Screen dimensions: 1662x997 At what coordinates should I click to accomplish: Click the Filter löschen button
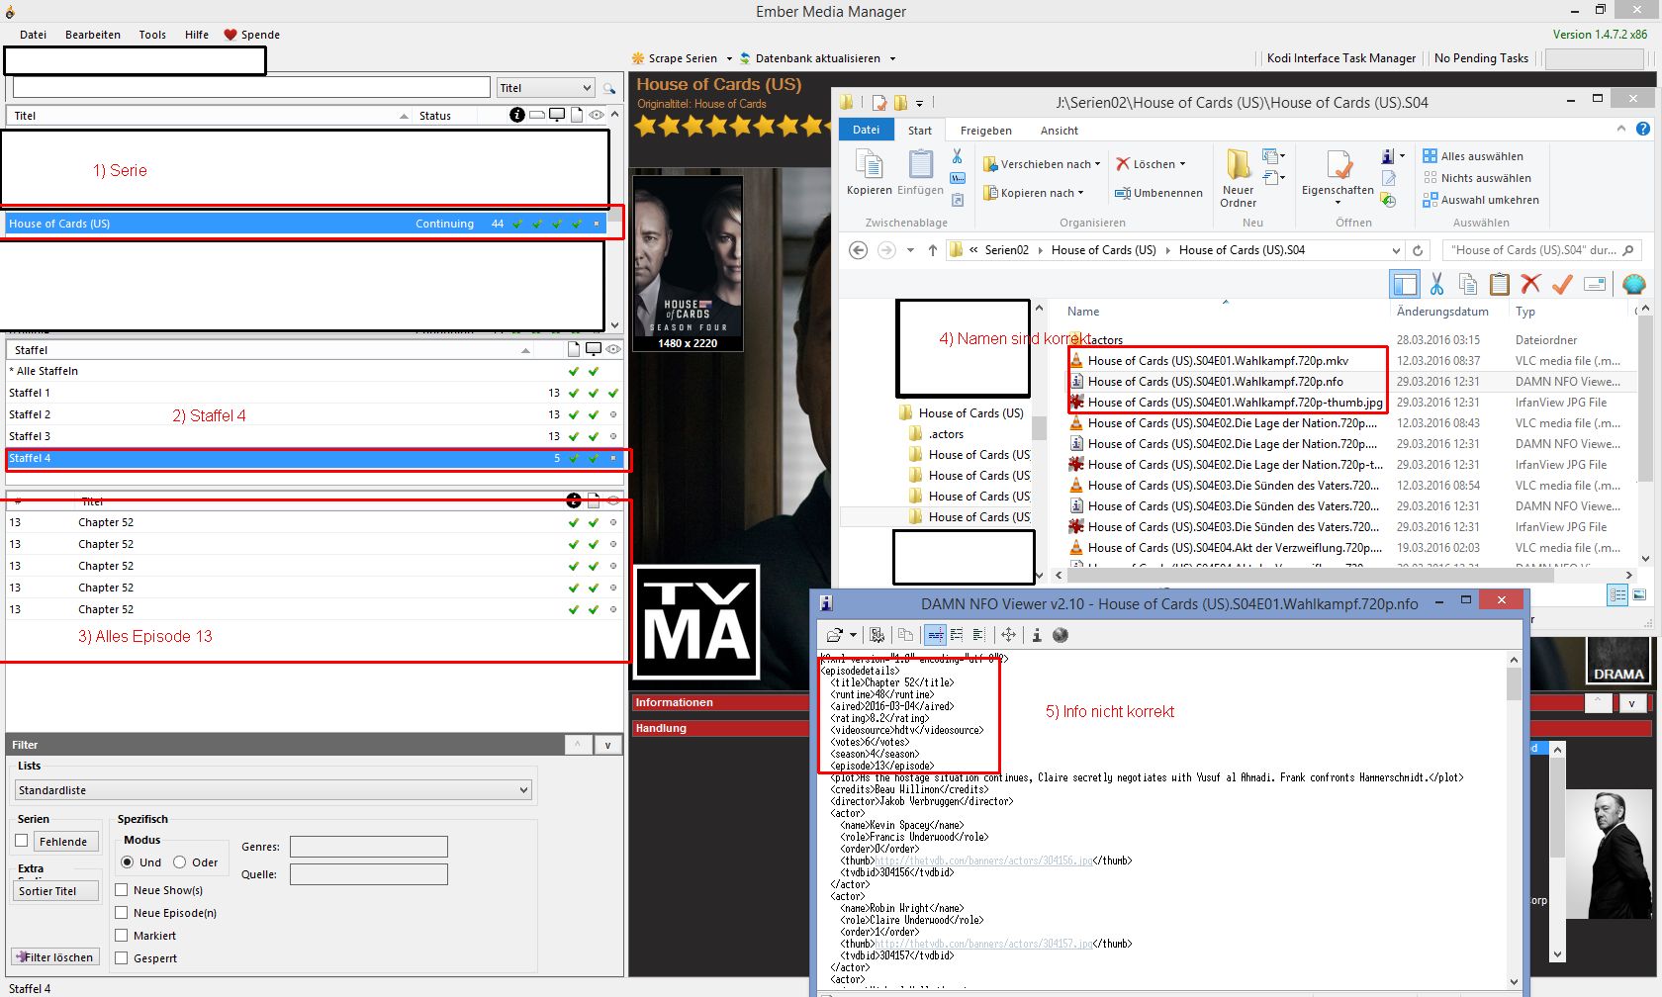[55, 957]
